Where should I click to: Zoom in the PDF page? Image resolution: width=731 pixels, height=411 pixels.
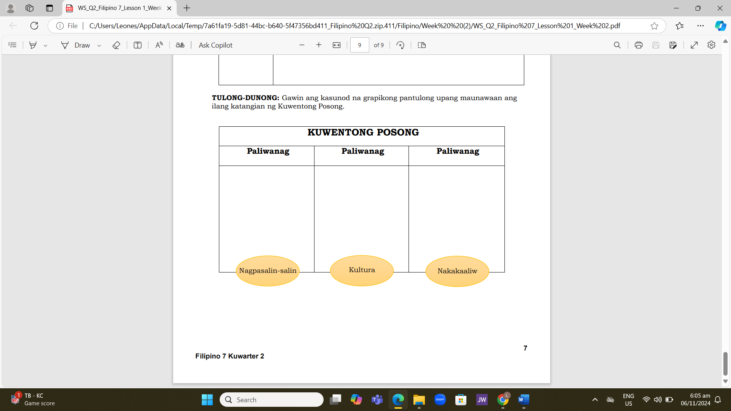319,45
